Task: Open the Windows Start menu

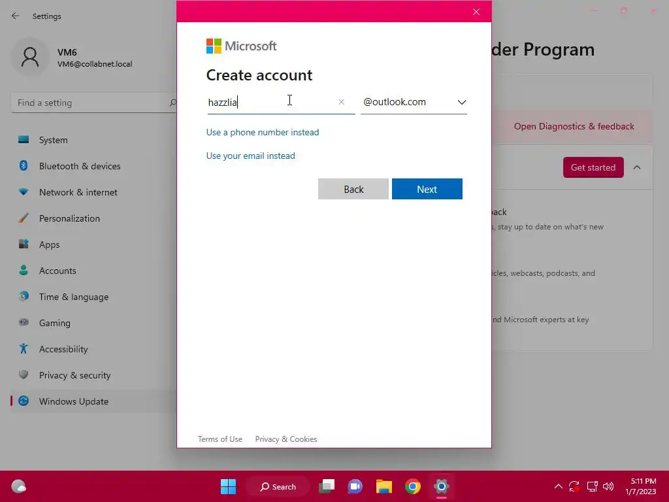Action: coord(228,486)
